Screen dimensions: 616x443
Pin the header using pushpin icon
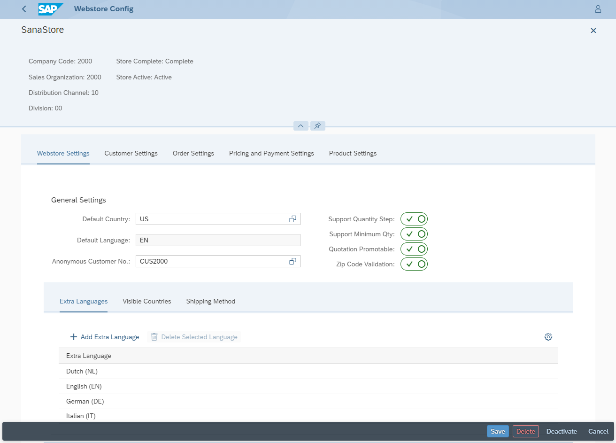(318, 126)
